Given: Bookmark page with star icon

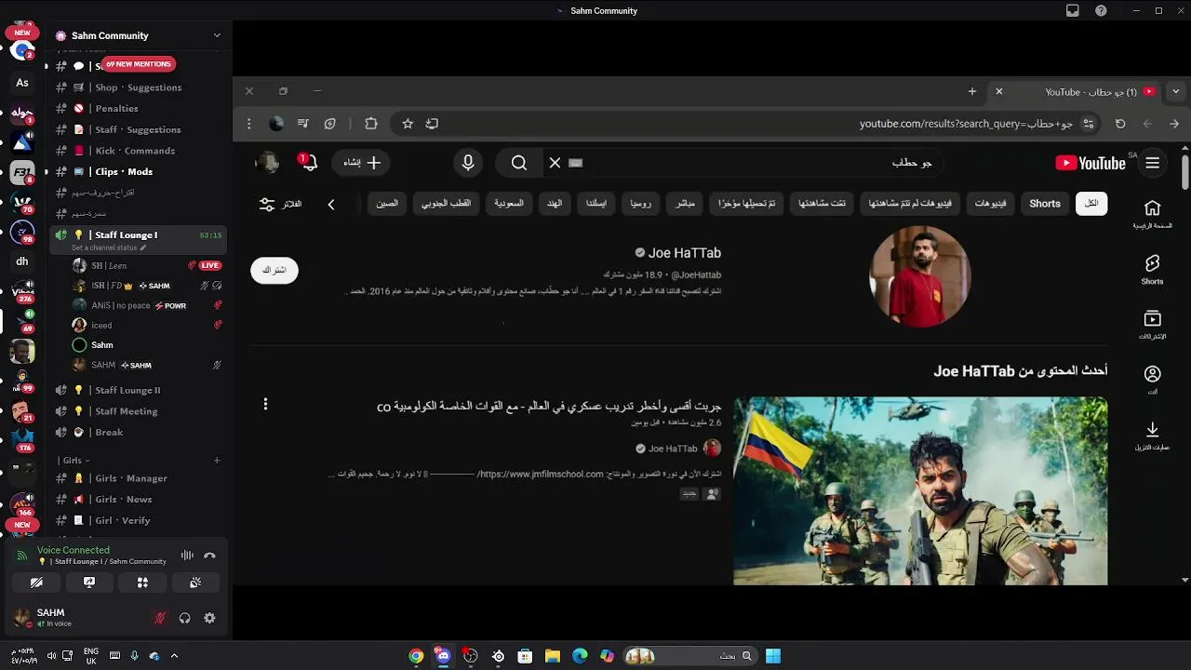Looking at the screenshot, I should coord(408,124).
